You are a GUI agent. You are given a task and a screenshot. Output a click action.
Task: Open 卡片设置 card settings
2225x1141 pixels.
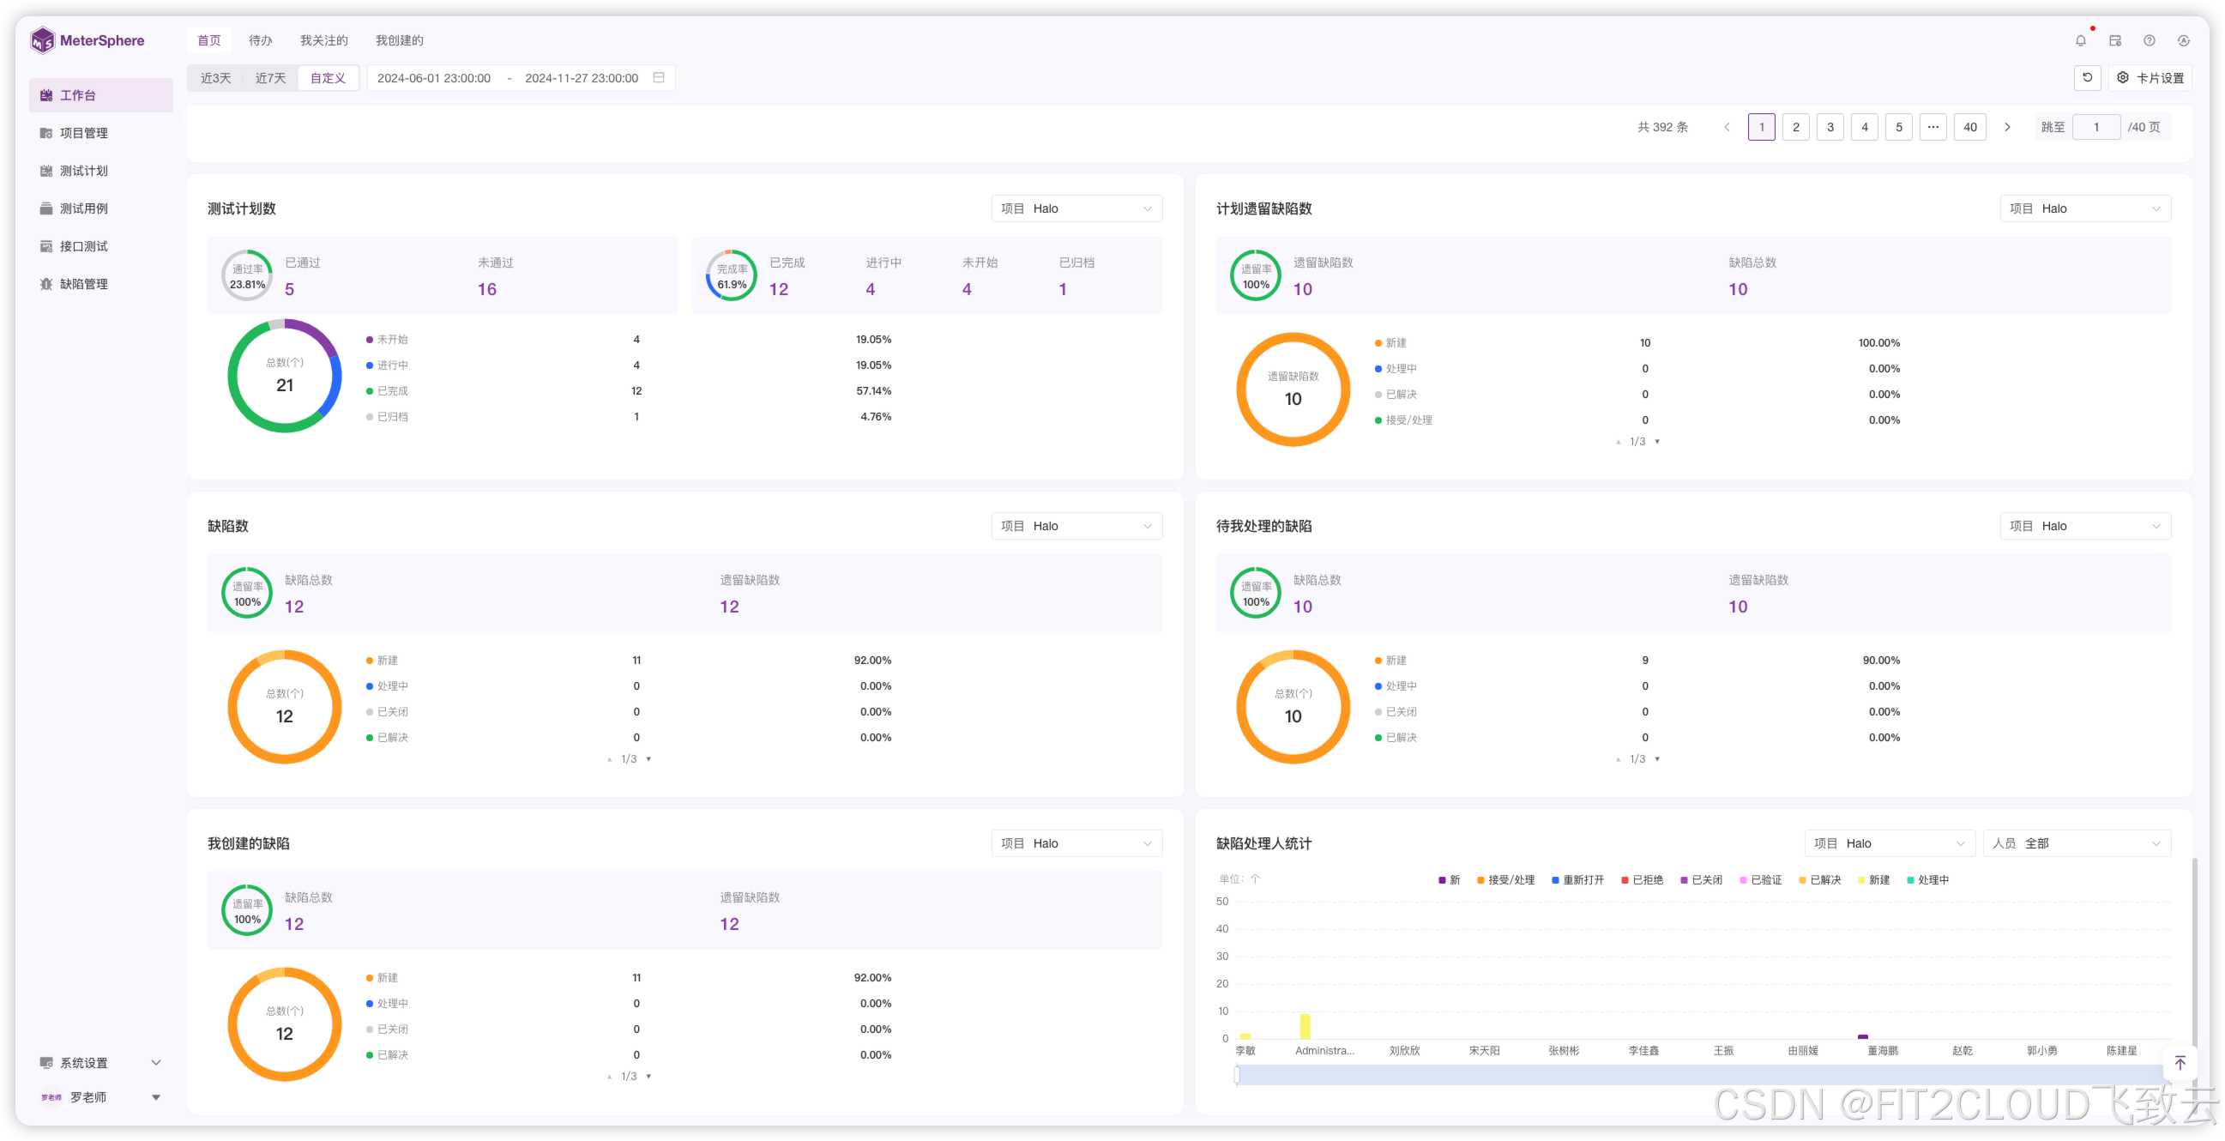pos(2150,78)
